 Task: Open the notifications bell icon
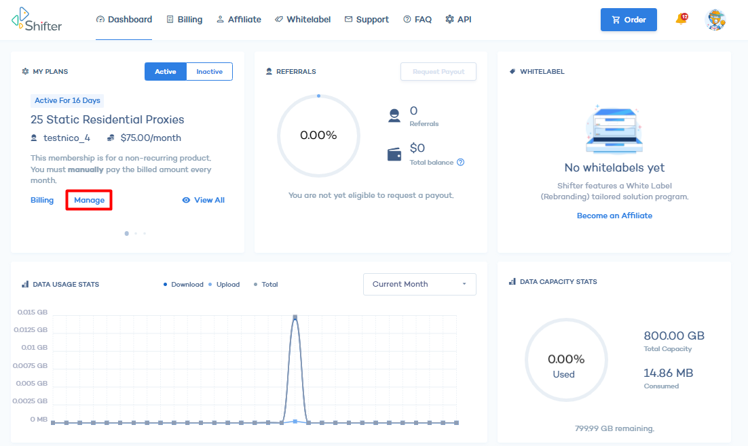[681, 19]
